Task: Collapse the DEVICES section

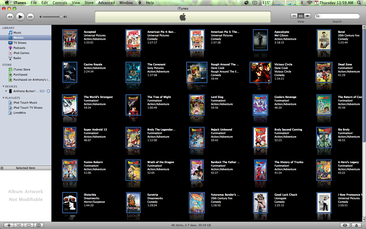Action: 3,87
